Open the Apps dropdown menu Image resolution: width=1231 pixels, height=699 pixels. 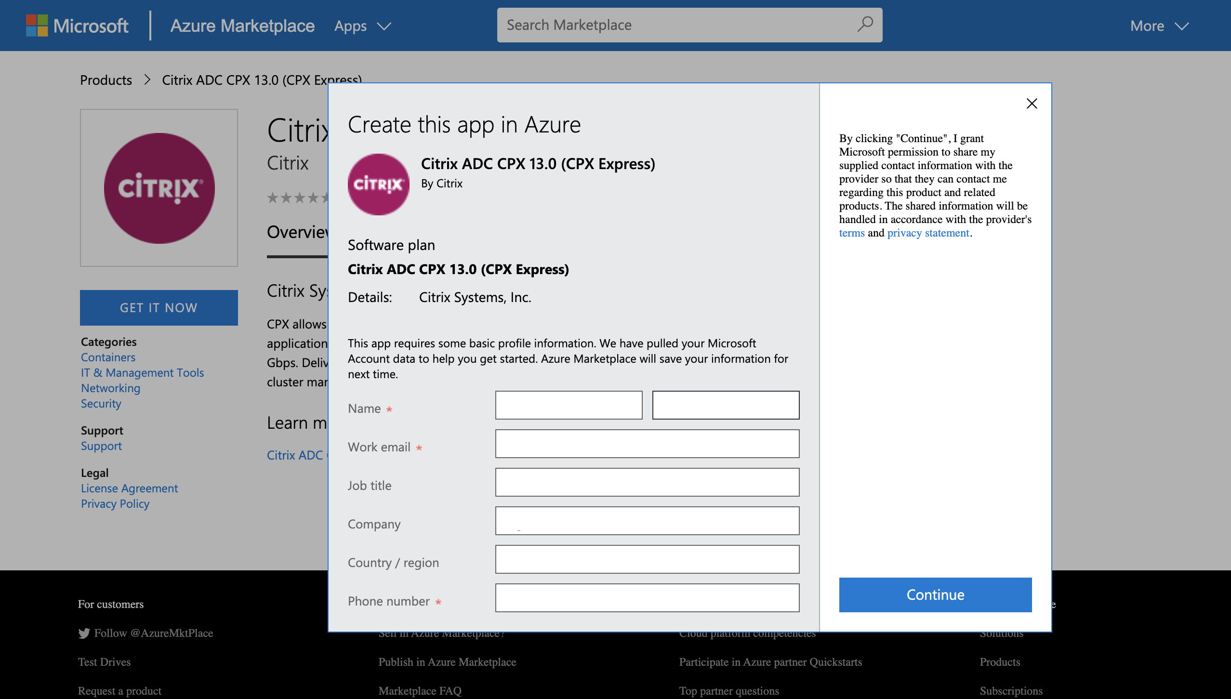[x=363, y=26]
